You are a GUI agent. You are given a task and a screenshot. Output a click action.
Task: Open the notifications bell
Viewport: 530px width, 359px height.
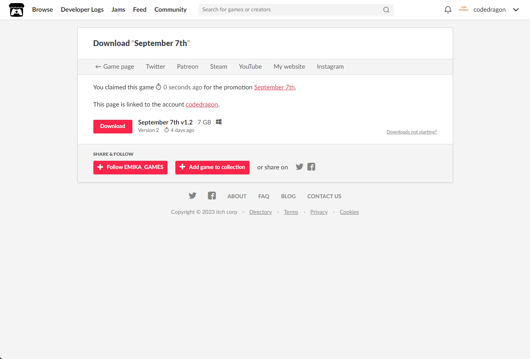448,10
